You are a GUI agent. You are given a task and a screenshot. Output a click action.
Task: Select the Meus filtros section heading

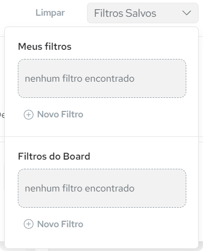pos(45,47)
